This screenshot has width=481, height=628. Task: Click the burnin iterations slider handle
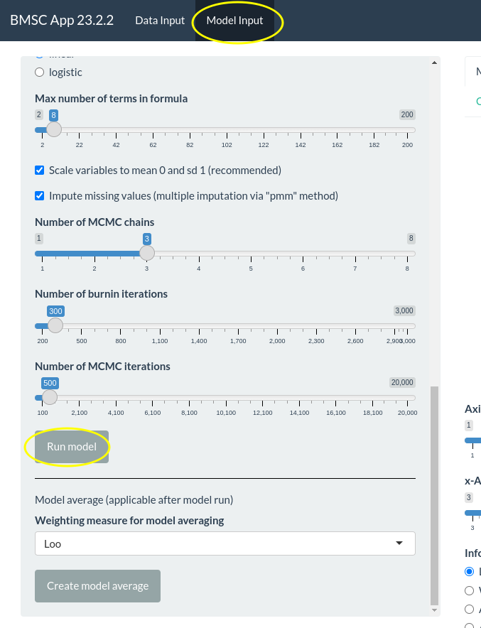[55, 325]
